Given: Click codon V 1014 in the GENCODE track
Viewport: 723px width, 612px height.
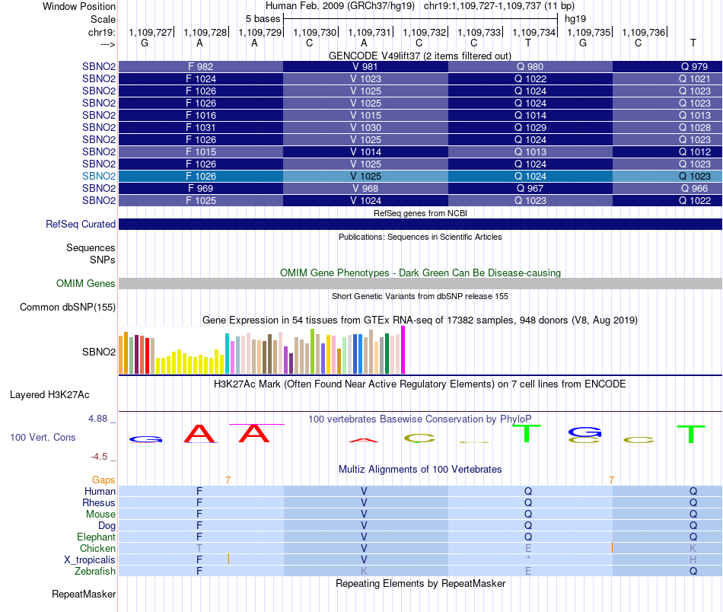Looking at the screenshot, I should [365, 151].
